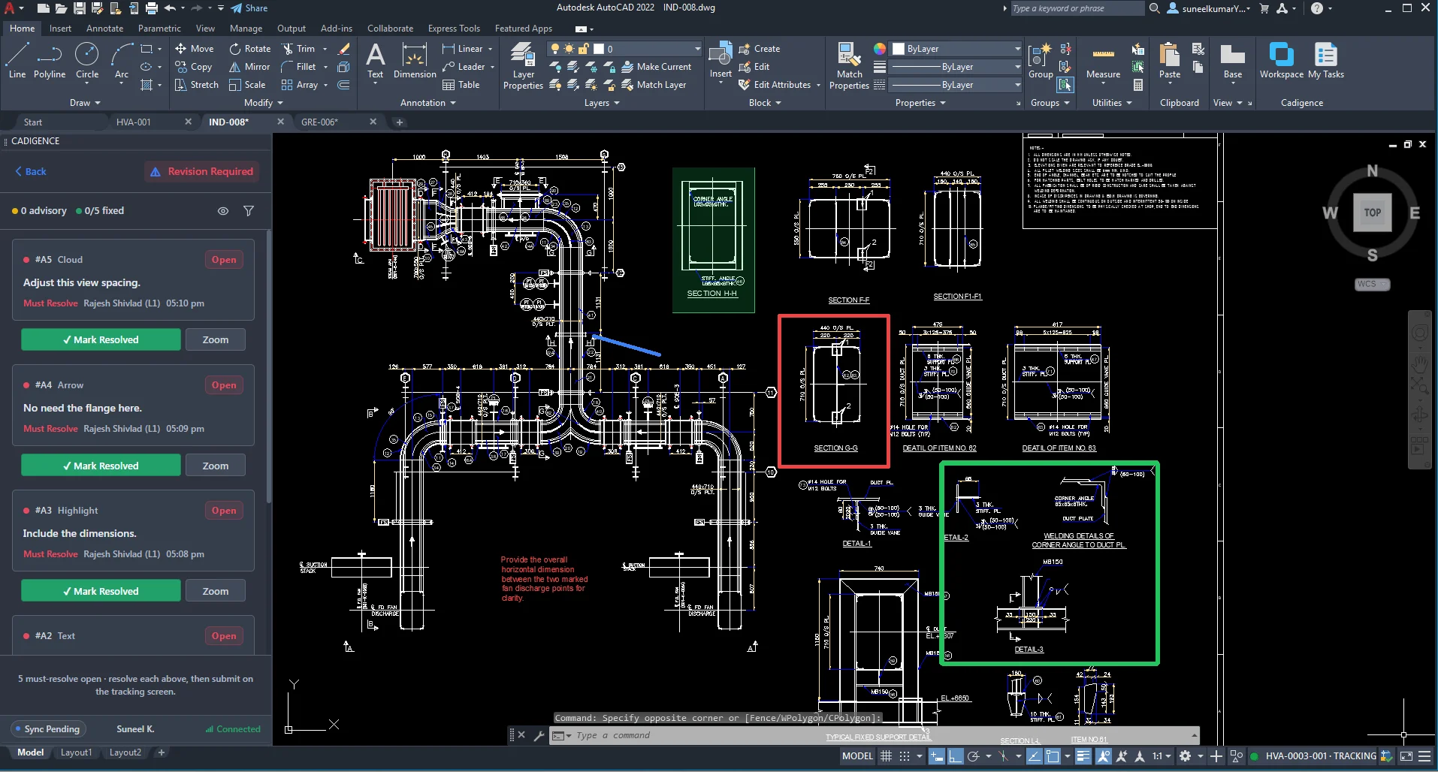The width and height of the screenshot is (1438, 772).
Task: Open the Cadigence Workspace
Action: [1282, 60]
